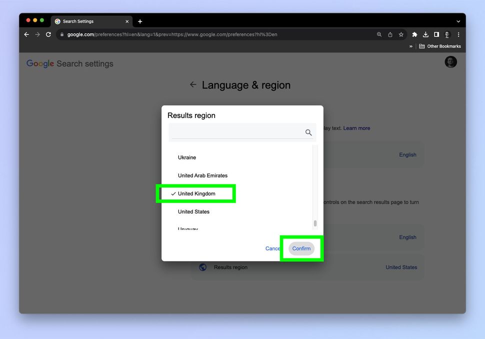Click the Results region globe icon
Image resolution: width=485 pixels, height=339 pixels.
tap(202, 267)
